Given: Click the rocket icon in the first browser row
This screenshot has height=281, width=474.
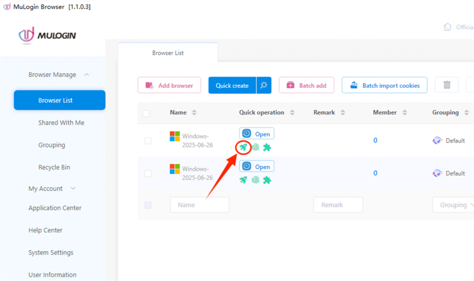Looking at the screenshot, I should 243,147.
